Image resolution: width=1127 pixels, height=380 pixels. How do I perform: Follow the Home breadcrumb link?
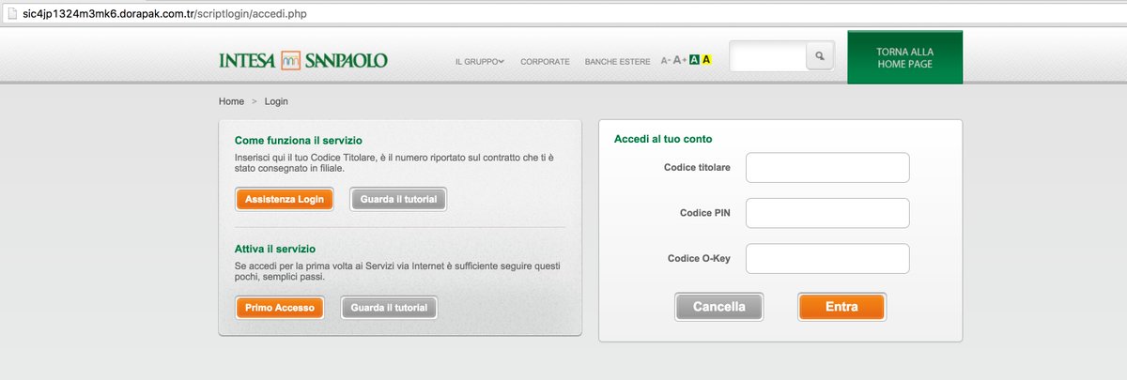pos(231,100)
